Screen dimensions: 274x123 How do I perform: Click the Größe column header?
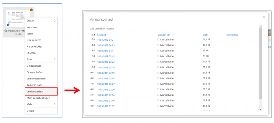point(205,35)
